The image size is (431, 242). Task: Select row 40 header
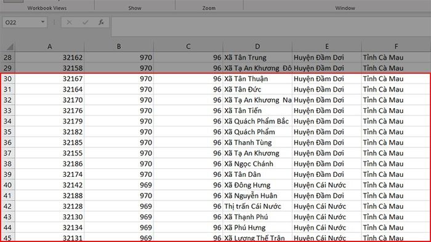click(7, 185)
